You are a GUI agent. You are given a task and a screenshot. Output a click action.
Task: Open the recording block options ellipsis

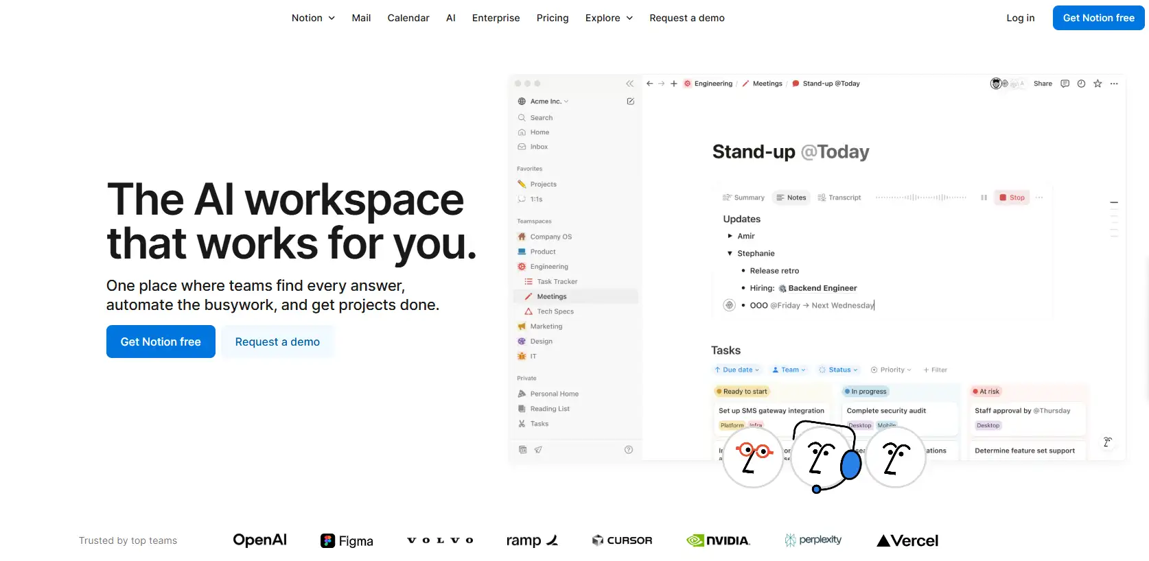coord(1039,198)
